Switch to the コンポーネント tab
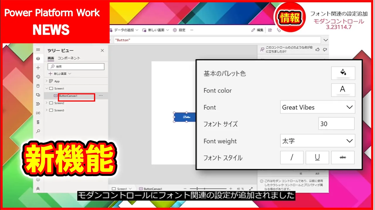 69,58
